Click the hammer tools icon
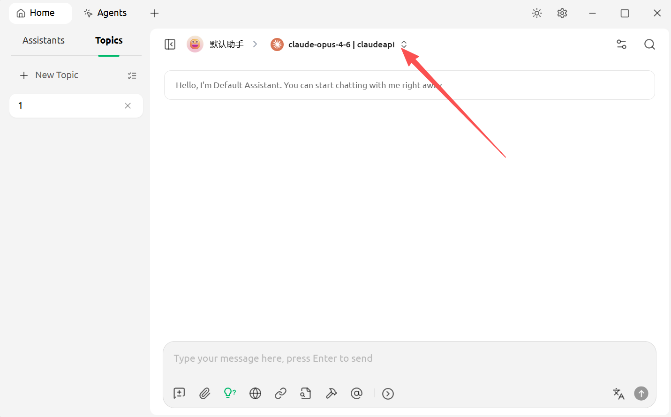This screenshot has width=671, height=417. coord(331,394)
